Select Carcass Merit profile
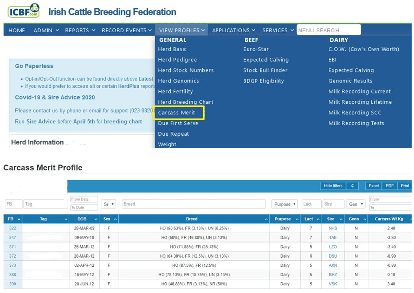Image resolution: width=414 pixels, height=293 pixels. point(176,112)
